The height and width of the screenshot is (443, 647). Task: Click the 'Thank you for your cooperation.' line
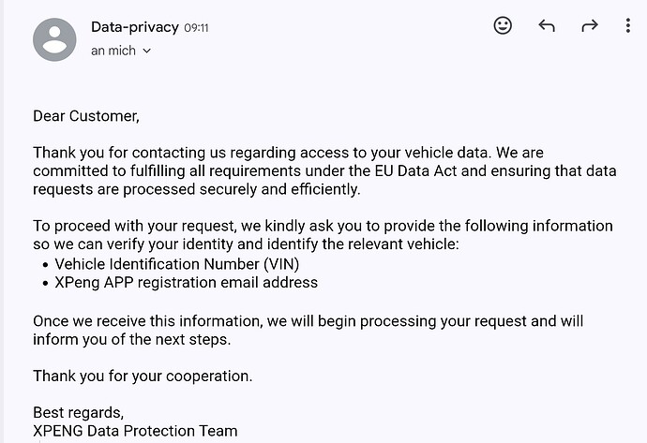pos(143,377)
